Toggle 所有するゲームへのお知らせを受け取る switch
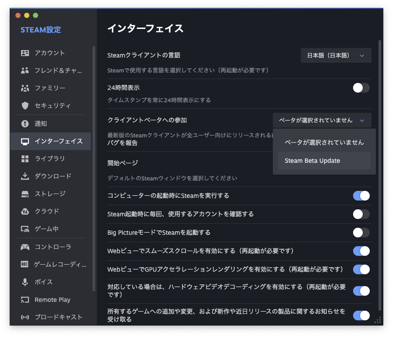The image size is (393, 337). click(x=361, y=315)
